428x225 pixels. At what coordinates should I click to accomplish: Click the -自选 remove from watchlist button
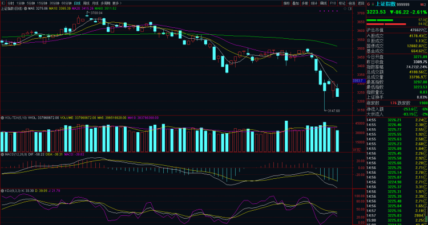(352, 3)
